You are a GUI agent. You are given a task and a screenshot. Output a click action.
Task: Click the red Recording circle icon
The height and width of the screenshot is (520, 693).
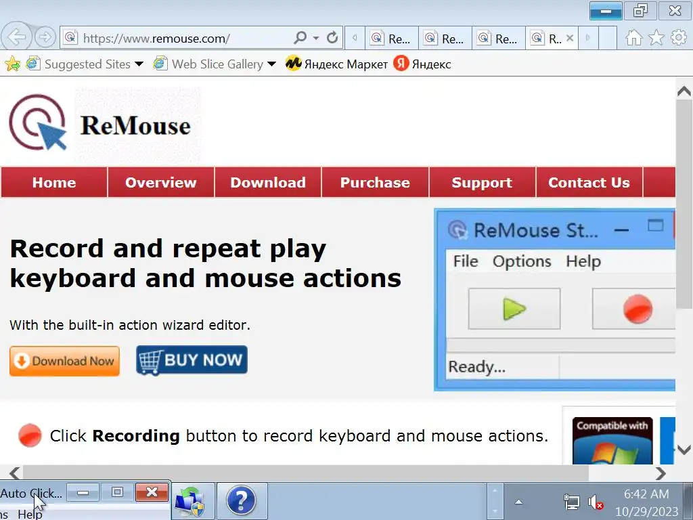[x=30, y=435]
